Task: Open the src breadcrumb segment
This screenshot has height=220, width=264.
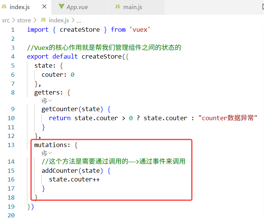Action: click(x=6, y=20)
